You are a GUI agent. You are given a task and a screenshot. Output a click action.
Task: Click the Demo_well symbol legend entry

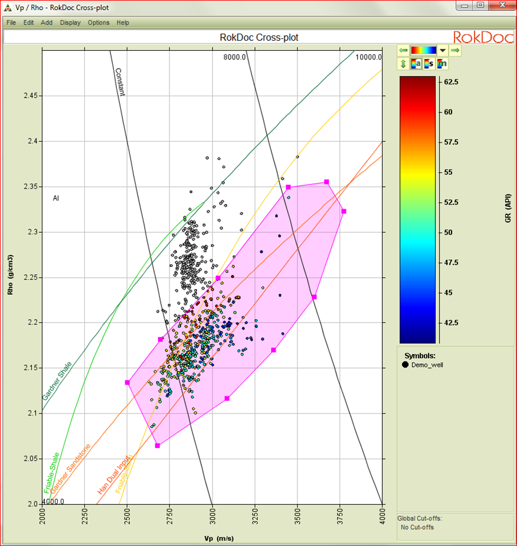425,365
